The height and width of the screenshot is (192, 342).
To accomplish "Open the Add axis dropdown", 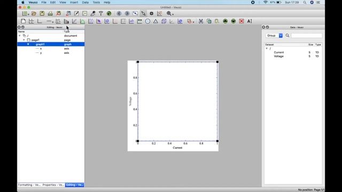I will point(50,21).
